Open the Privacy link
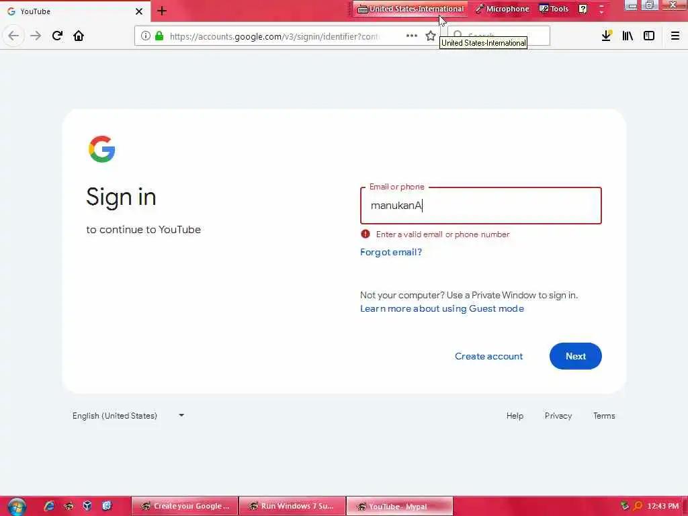This screenshot has width=688, height=516. [x=558, y=415]
